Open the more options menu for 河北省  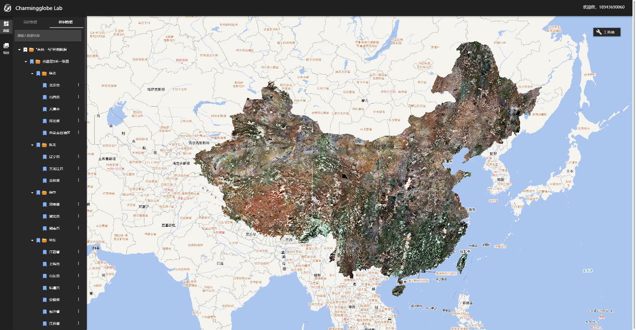(x=78, y=121)
